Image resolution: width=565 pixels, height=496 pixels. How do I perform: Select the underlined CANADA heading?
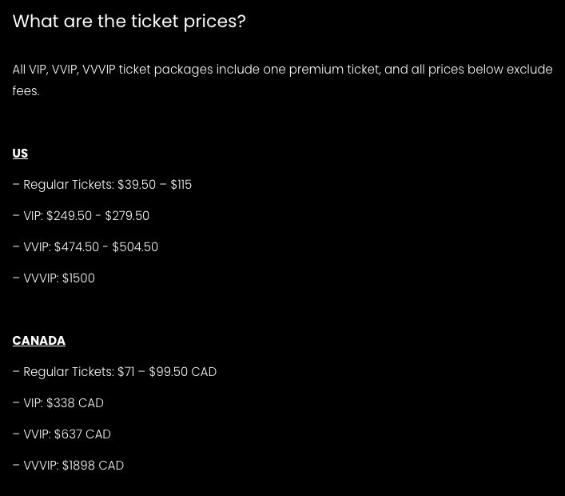[38, 341]
